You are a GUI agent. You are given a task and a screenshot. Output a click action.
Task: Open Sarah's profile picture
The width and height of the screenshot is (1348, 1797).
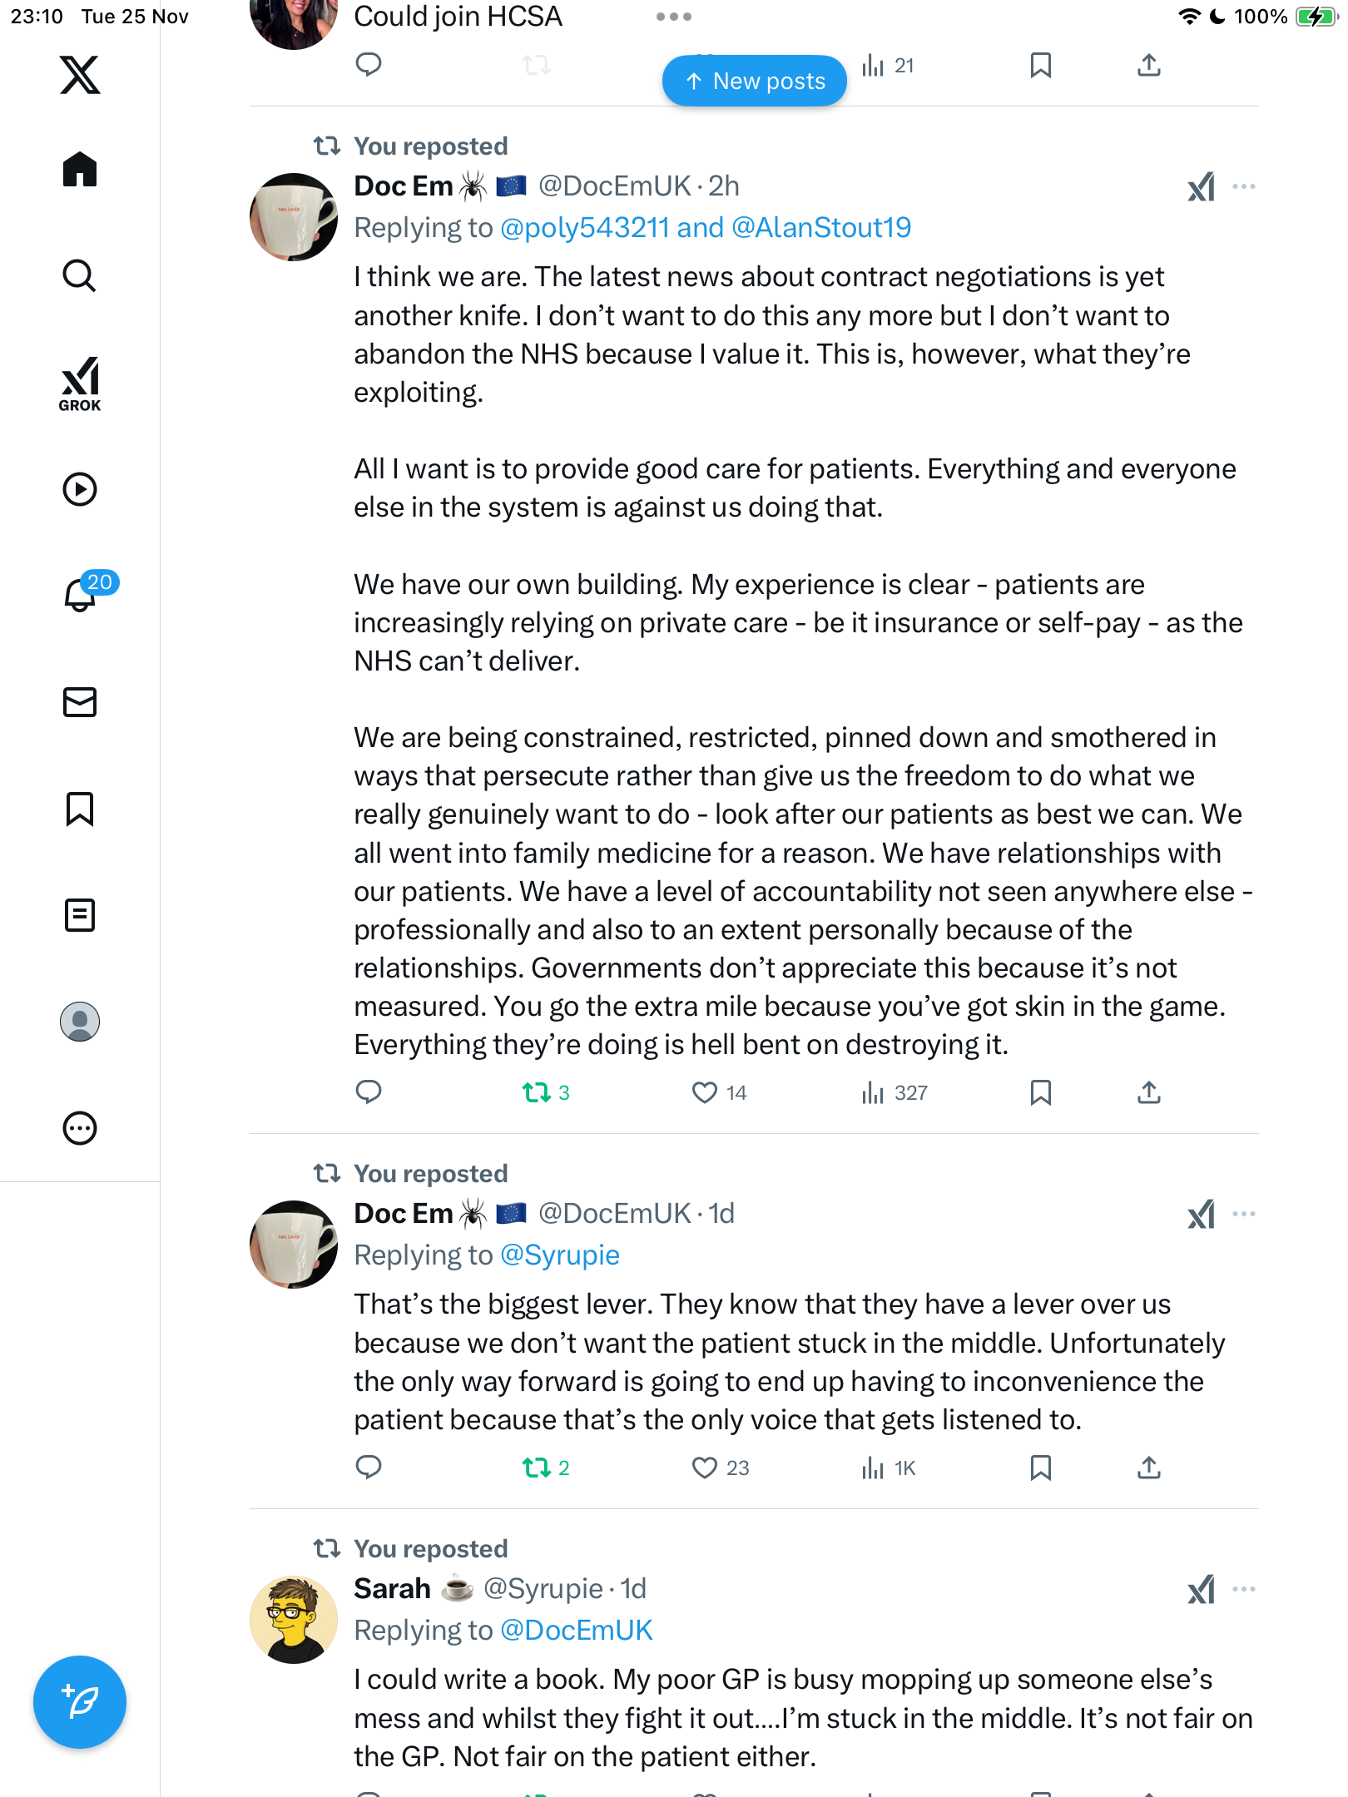(294, 1620)
